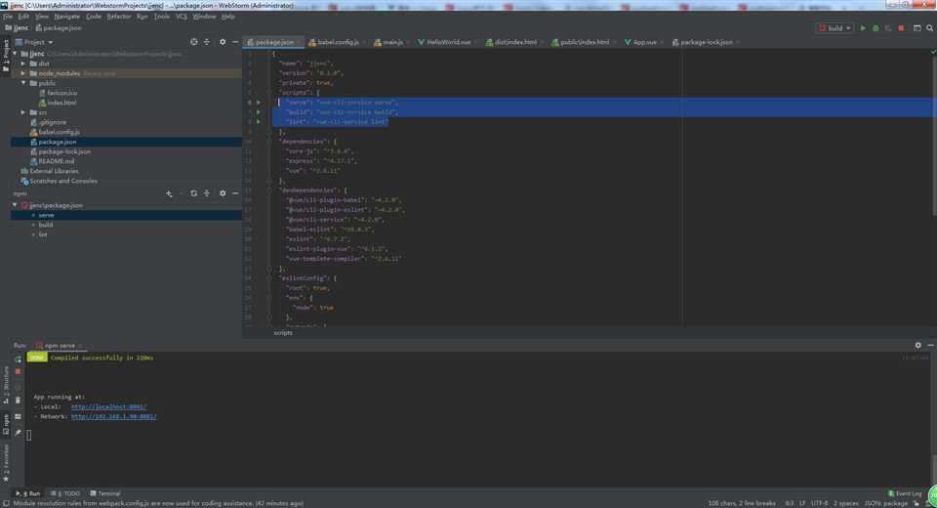Screen dimensions: 937x508
Task: Collapse jjenc\package.json node in the npm panel
Action: [15, 205]
